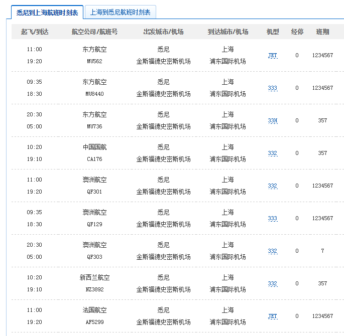Click the 航空公司/航班号 column header
This screenshot has width=344, height=336.
click(x=94, y=32)
